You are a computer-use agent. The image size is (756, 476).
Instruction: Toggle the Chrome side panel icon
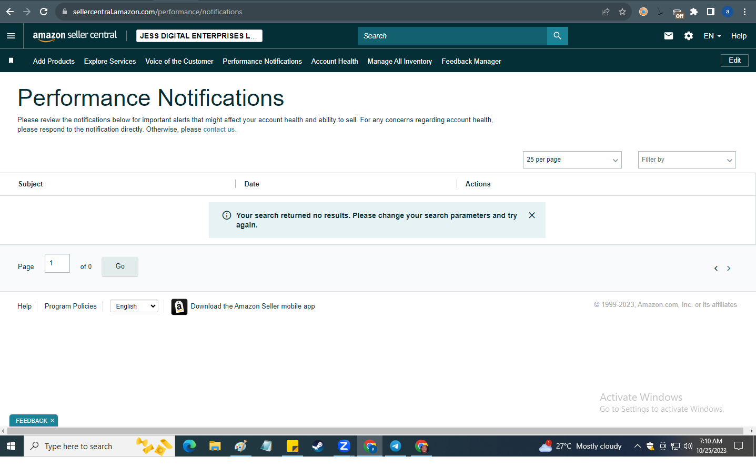pos(711,12)
